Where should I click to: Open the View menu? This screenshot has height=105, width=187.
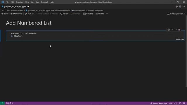click(27, 2)
